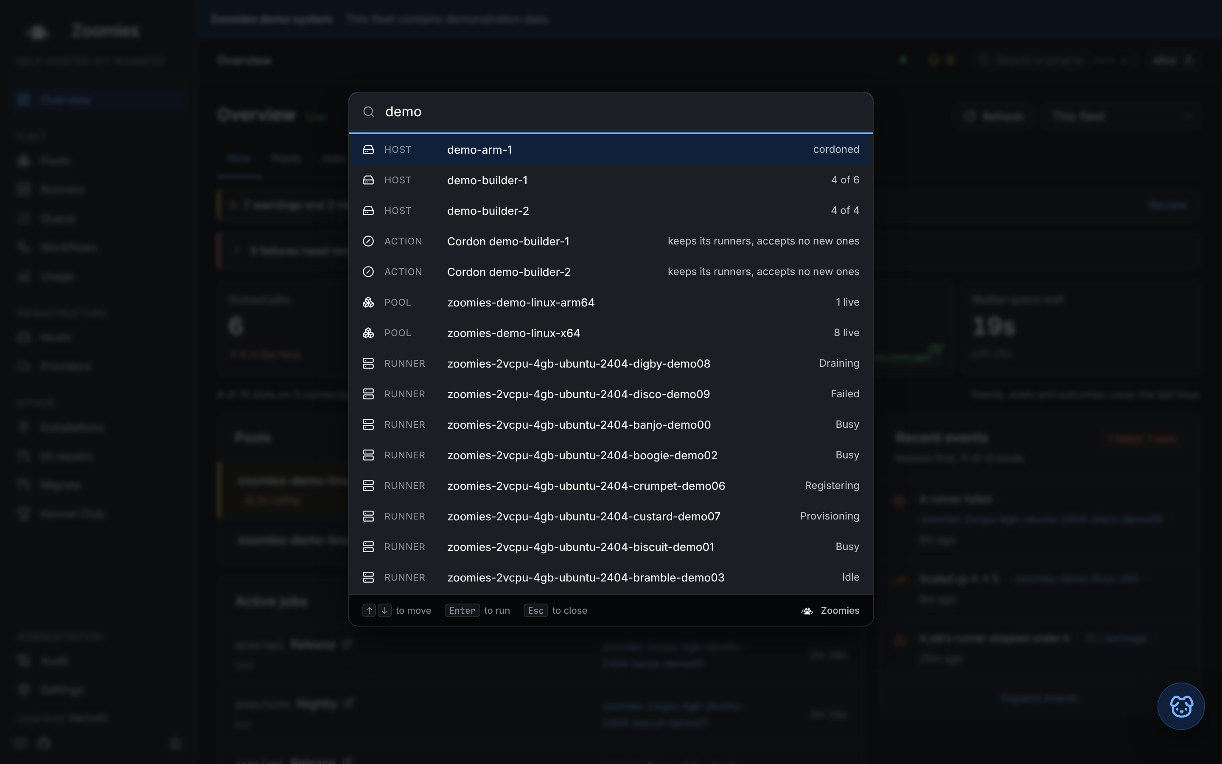
Task: Click the 'cordoned' status of demo-arm-1
Action: [x=836, y=149]
